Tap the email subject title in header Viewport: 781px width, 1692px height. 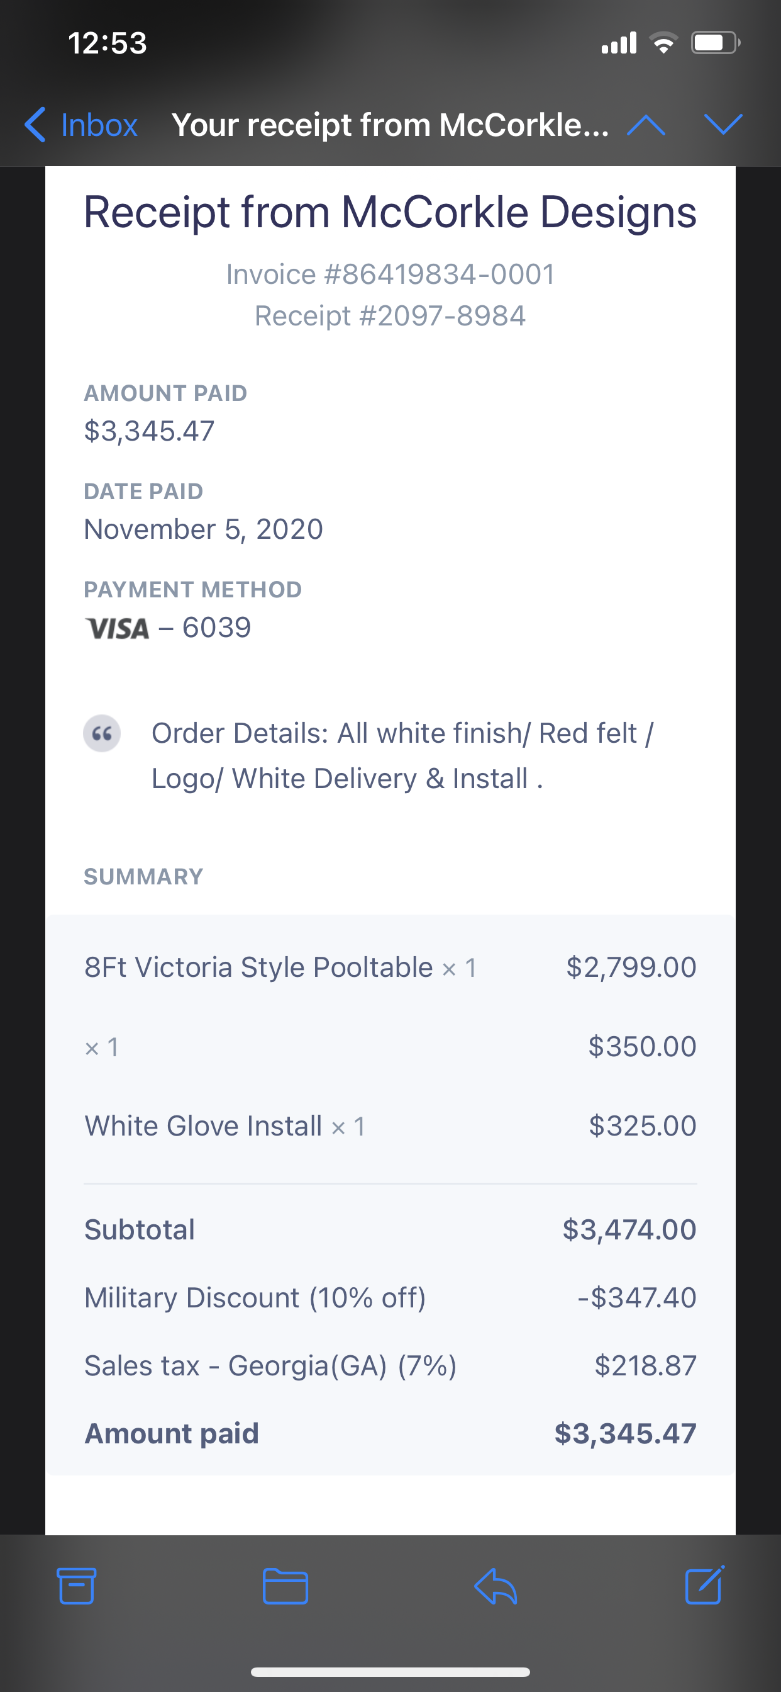pyautogui.click(x=390, y=125)
